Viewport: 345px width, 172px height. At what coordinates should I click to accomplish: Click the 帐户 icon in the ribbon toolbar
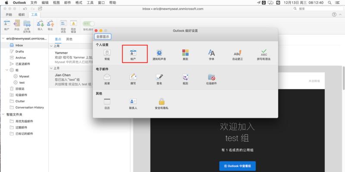click(x=7, y=25)
